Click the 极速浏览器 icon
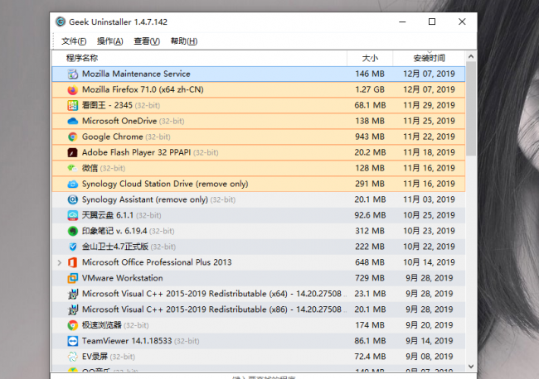The image size is (539, 379). pyautogui.click(x=72, y=325)
